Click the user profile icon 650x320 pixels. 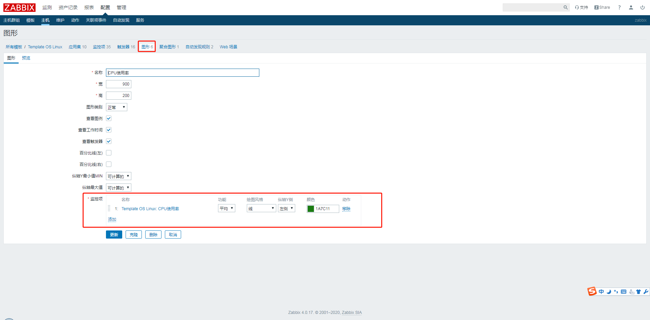(x=631, y=7)
